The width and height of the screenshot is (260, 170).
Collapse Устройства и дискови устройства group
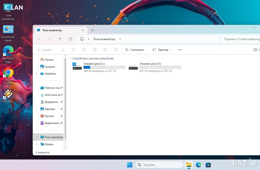[70, 58]
